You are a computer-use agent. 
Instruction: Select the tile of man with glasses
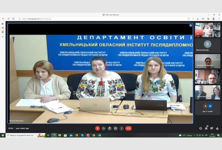[x=208, y=77]
